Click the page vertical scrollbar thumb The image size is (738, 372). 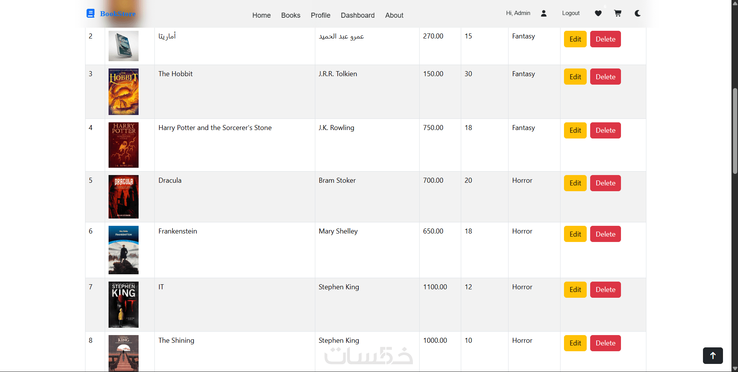(x=735, y=131)
